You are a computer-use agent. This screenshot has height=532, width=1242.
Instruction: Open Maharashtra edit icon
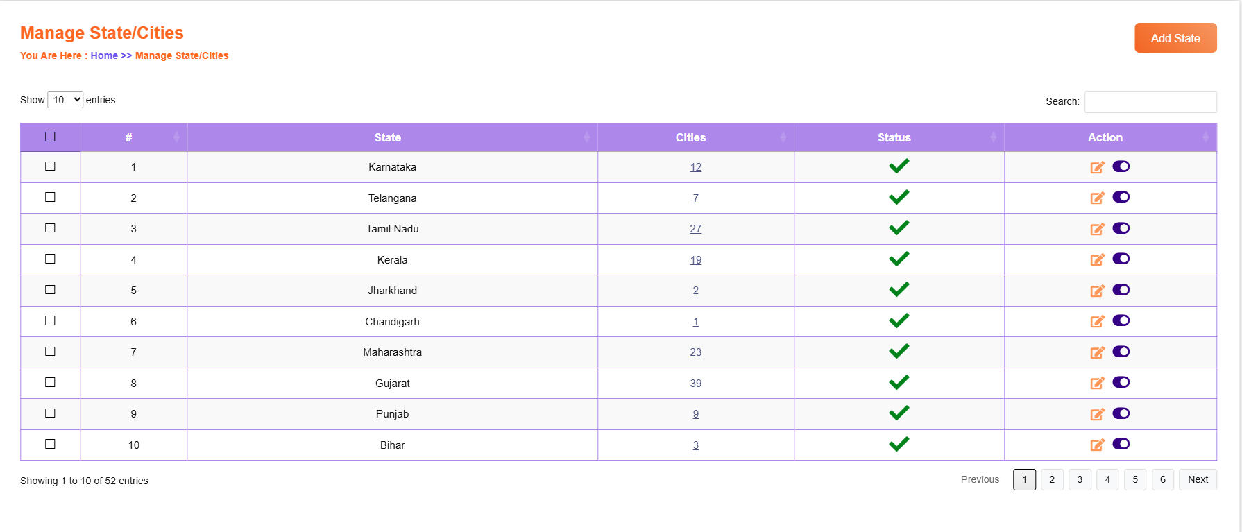[1097, 352]
